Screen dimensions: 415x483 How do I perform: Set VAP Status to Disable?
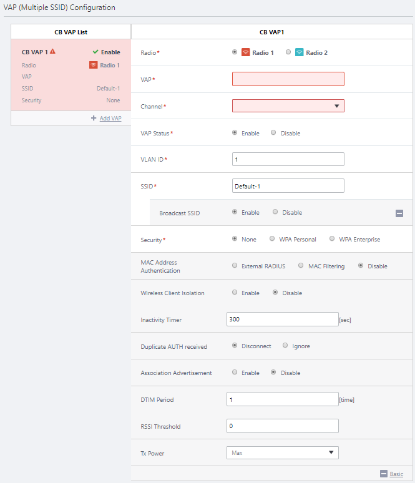click(x=274, y=133)
